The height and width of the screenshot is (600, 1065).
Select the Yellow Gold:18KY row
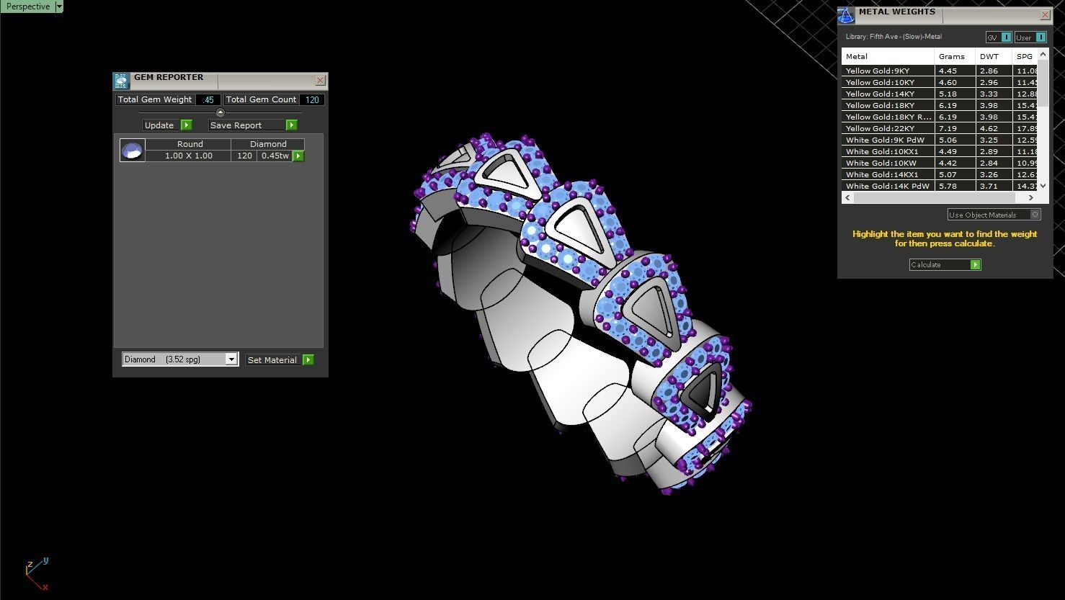pyautogui.click(x=940, y=105)
